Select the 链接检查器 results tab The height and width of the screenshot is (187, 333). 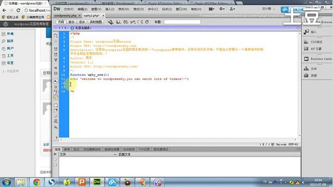(112, 149)
